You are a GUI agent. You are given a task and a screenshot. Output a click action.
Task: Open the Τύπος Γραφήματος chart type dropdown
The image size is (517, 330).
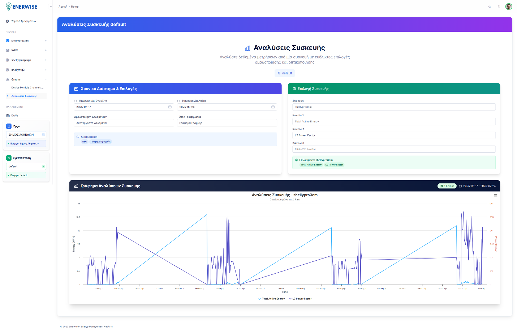(227, 123)
